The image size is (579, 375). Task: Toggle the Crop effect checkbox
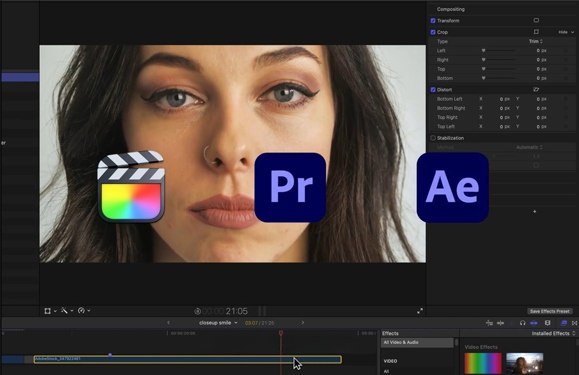click(433, 31)
